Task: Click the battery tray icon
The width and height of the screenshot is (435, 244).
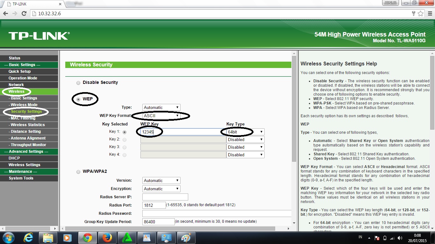Action: (385, 238)
